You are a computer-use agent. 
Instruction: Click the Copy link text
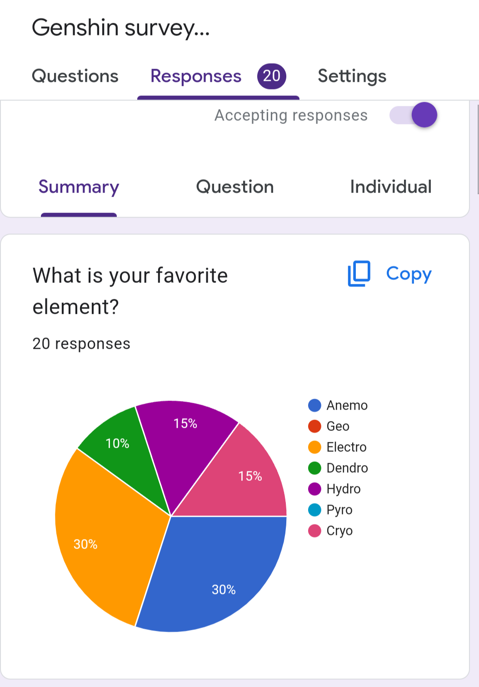(x=409, y=273)
